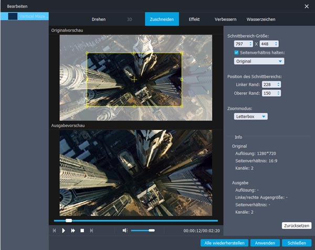Click the Vertical Maze video thumbnail
The image size is (315, 250).
[x=13, y=17]
